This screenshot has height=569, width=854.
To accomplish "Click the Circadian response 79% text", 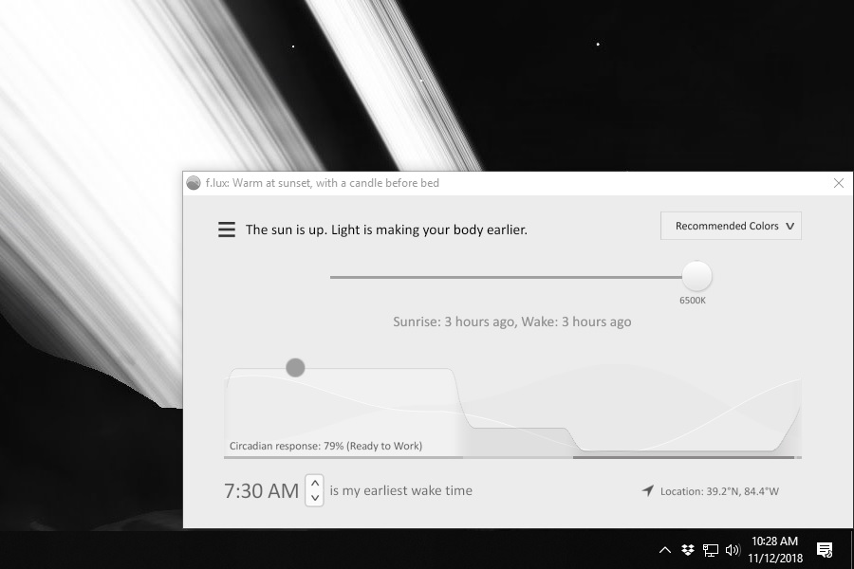I will coord(325,446).
